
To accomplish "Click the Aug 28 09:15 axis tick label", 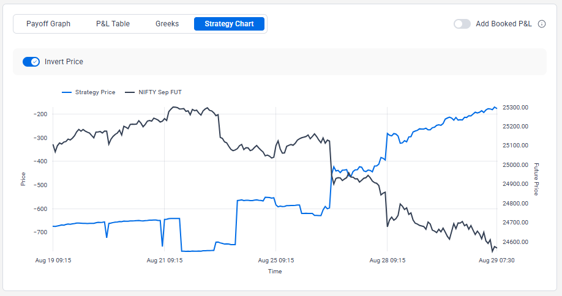I will pos(387,260).
